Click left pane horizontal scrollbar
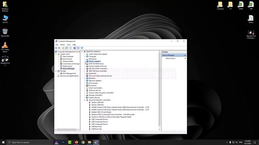The height and width of the screenshot is (145, 259). click(67, 130)
